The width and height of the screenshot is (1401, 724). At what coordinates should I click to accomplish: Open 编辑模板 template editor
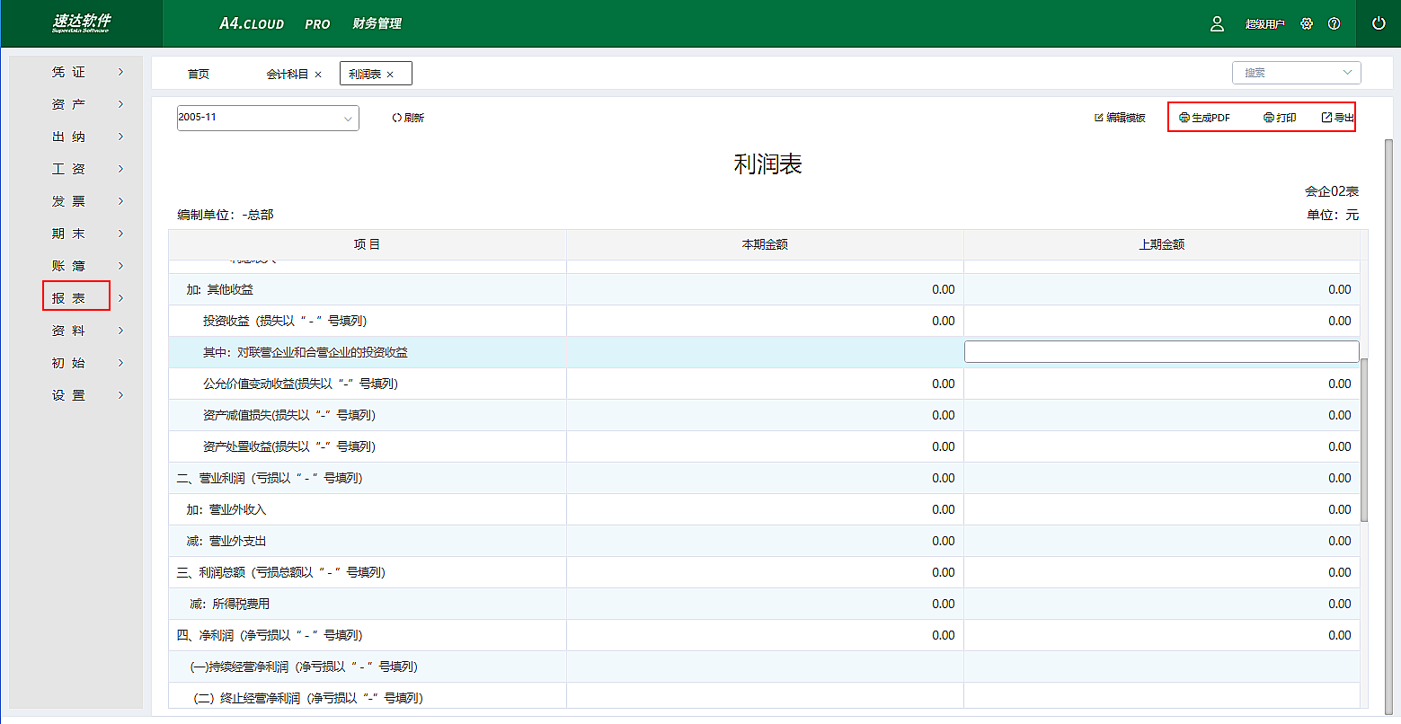point(1120,118)
